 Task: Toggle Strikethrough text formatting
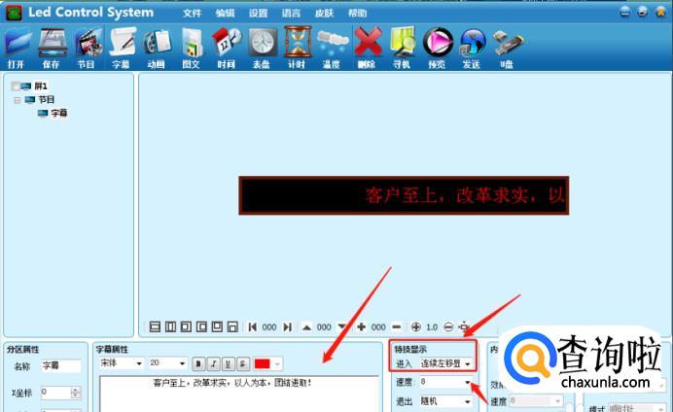click(243, 364)
